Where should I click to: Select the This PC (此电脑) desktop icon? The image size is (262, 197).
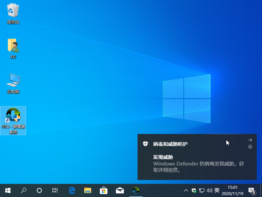coord(13,83)
